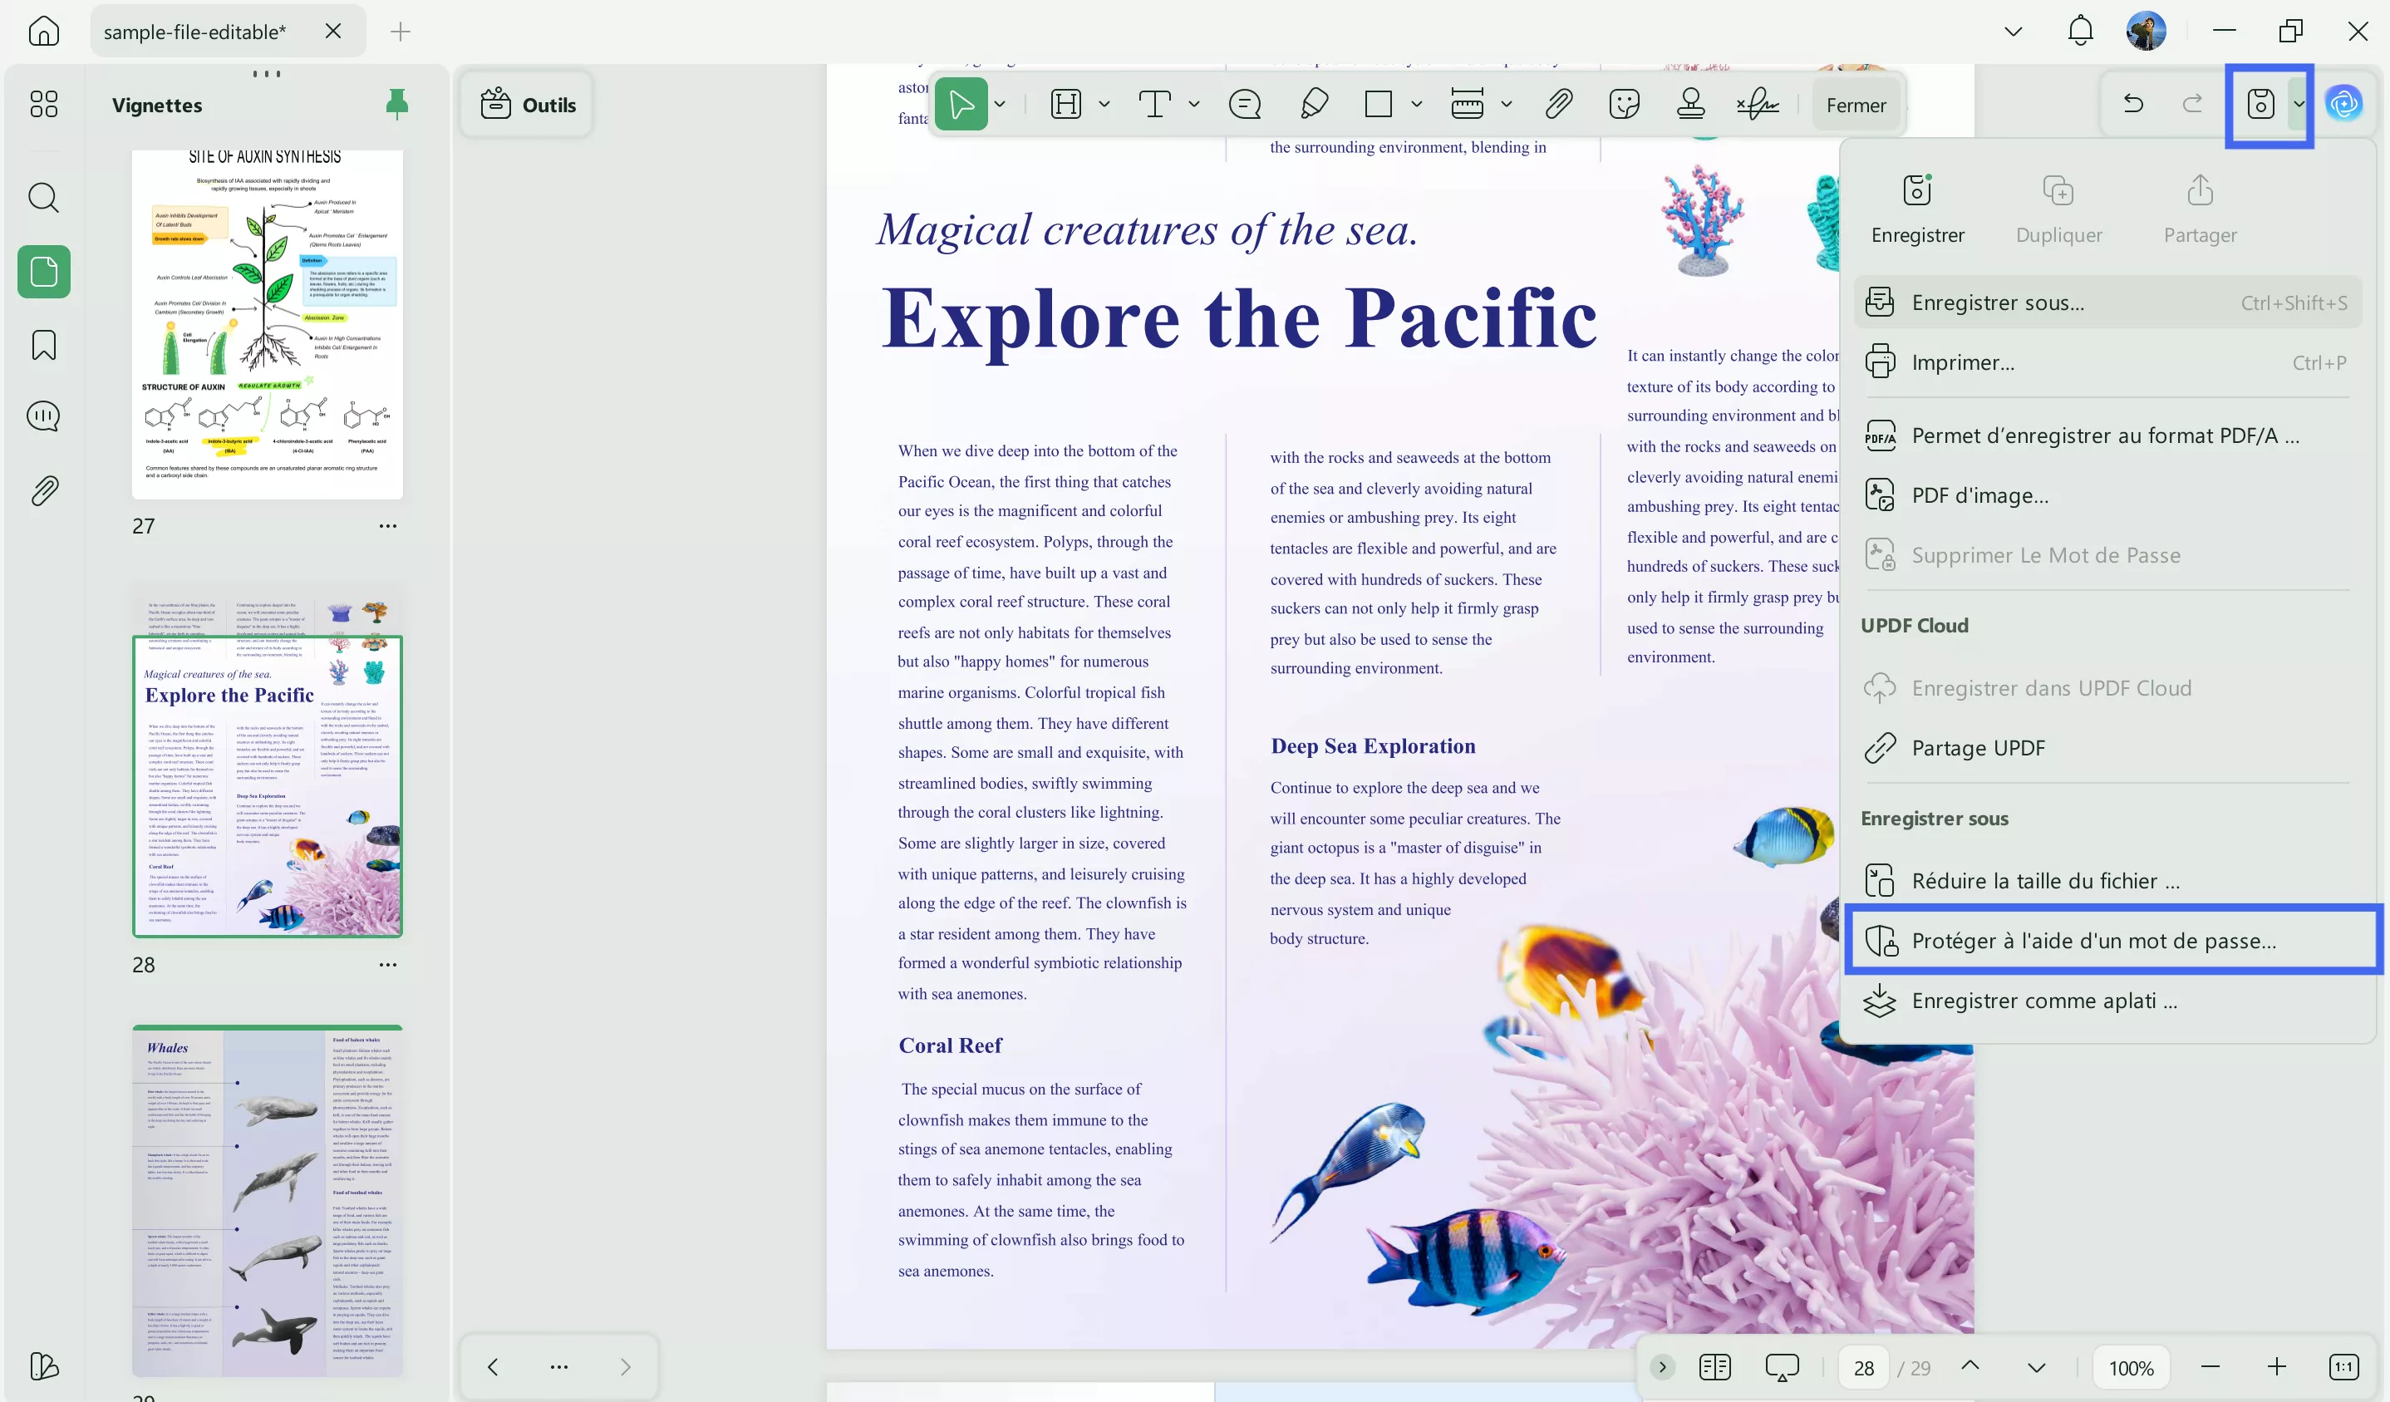This screenshot has width=2390, height=1402.
Task: Pin the Vignettes panel
Action: tap(396, 103)
